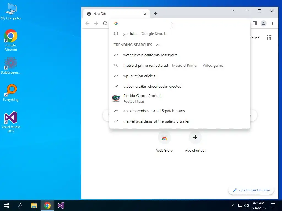
Task: Show hidden system tray icons
Action: click(233, 206)
